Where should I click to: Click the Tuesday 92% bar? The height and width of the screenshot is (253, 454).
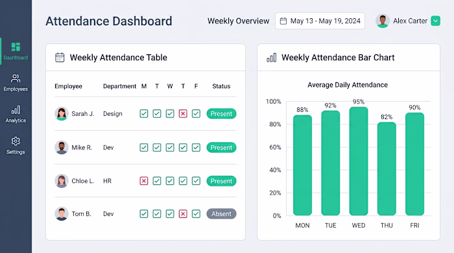tap(330, 163)
